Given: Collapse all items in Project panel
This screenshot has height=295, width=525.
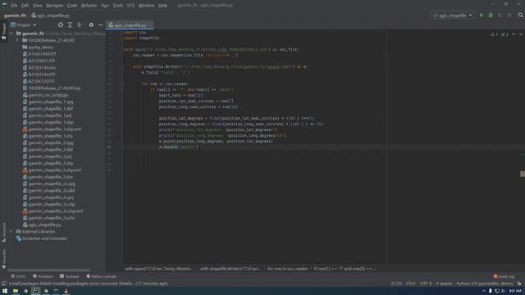Looking at the screenshot, I should (x=80, y=25).
